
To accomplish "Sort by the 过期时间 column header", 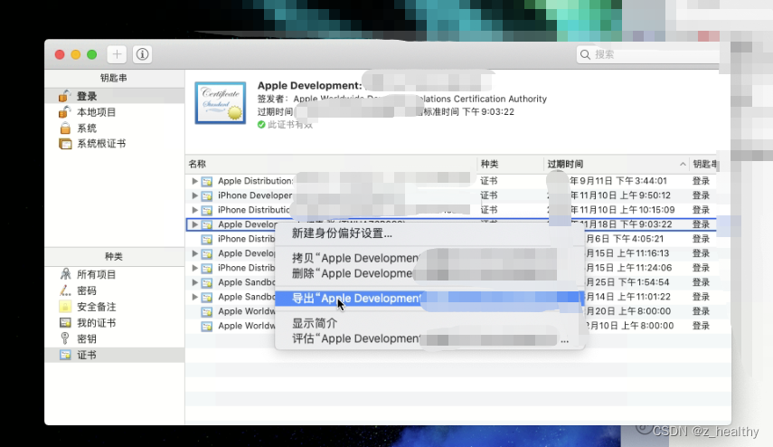I will click(x=565, y=164).
